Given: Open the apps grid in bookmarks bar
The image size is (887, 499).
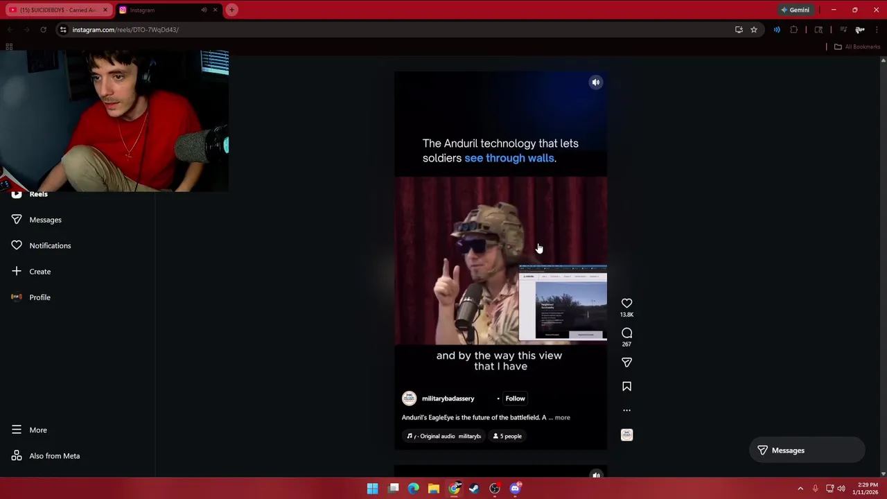Looking at the screenshot, I should click(9, 47).
